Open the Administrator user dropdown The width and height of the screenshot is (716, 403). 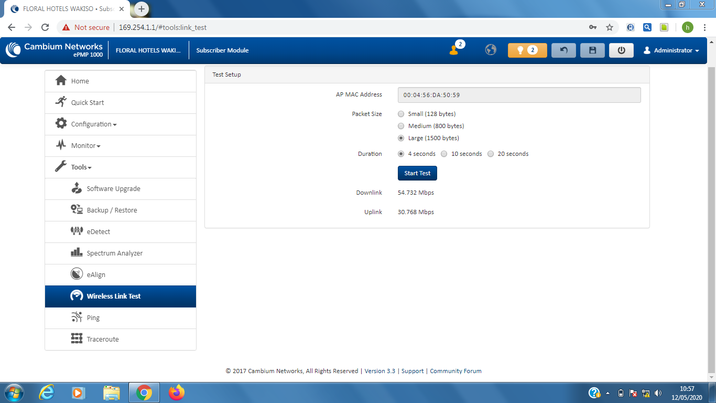tap(671, 50)
